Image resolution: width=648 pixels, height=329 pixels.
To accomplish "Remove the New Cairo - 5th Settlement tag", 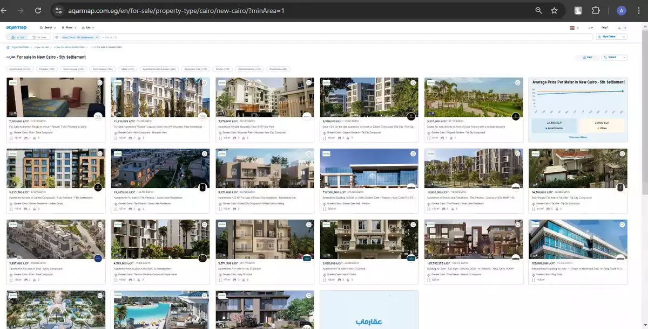I will click(97, 37).
